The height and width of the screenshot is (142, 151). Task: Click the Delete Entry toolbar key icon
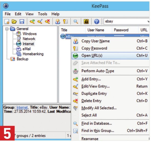[x=47, y=21]
